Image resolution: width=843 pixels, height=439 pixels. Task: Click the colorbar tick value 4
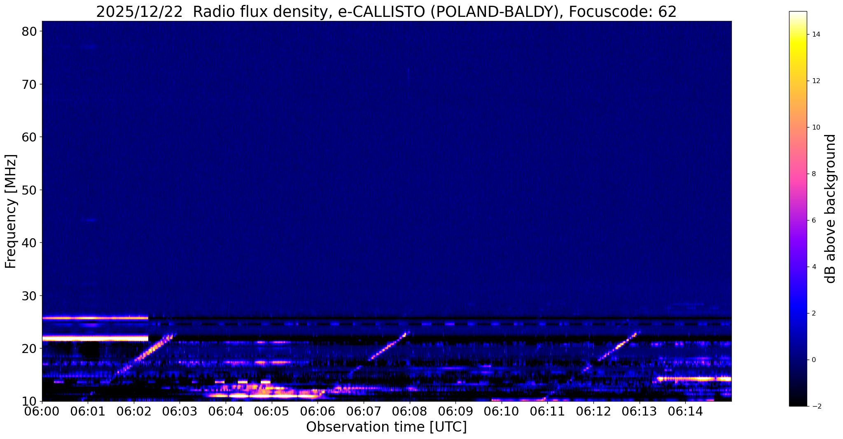pyautogui.click(x=814, y=267)
